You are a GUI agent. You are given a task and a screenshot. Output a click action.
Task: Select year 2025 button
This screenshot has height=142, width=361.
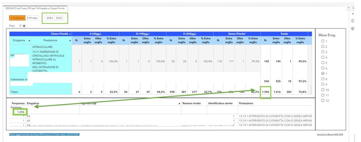[x=59, y=18]
